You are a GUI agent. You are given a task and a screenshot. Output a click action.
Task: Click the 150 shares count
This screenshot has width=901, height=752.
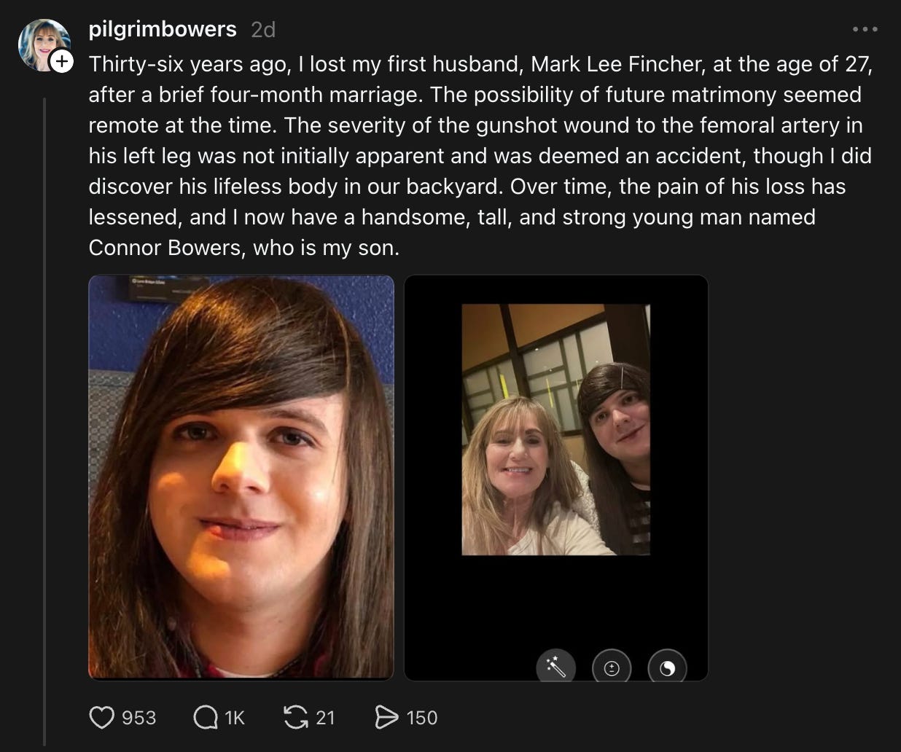tap(421, 718)
